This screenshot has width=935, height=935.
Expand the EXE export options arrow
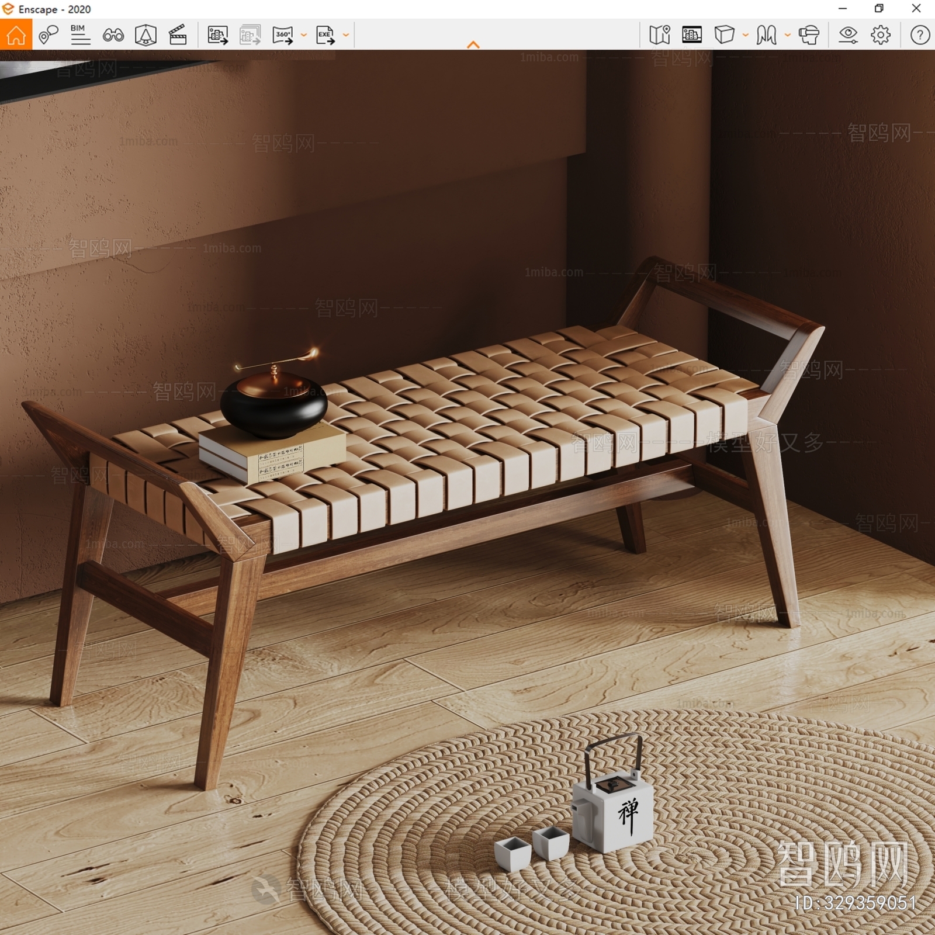click(x=346, y=35)
